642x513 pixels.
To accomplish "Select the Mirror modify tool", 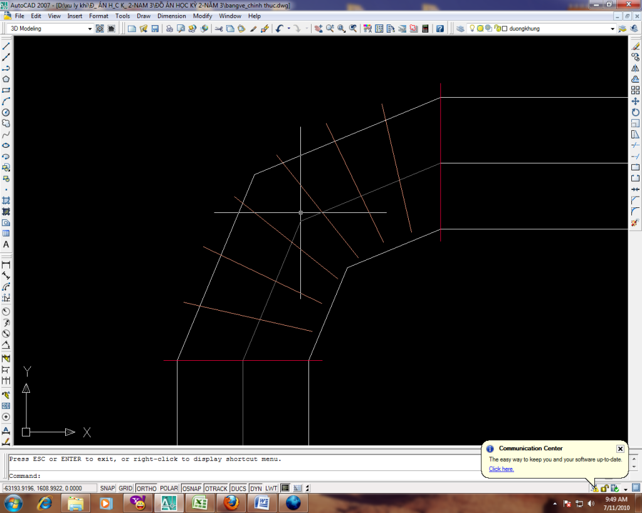I will tap(635, 68).
